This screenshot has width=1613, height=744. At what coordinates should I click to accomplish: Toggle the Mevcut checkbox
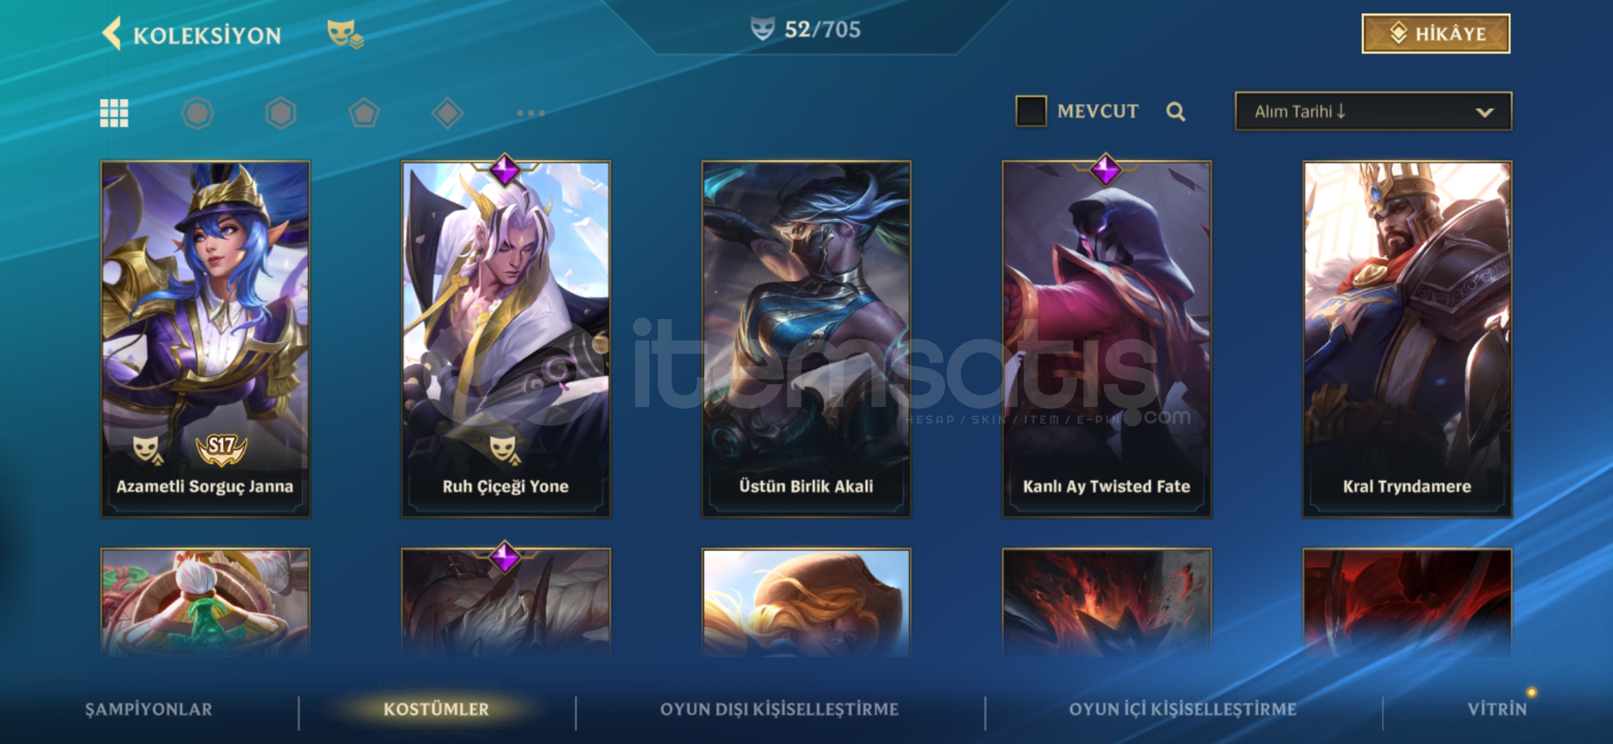click(1031, 111)
